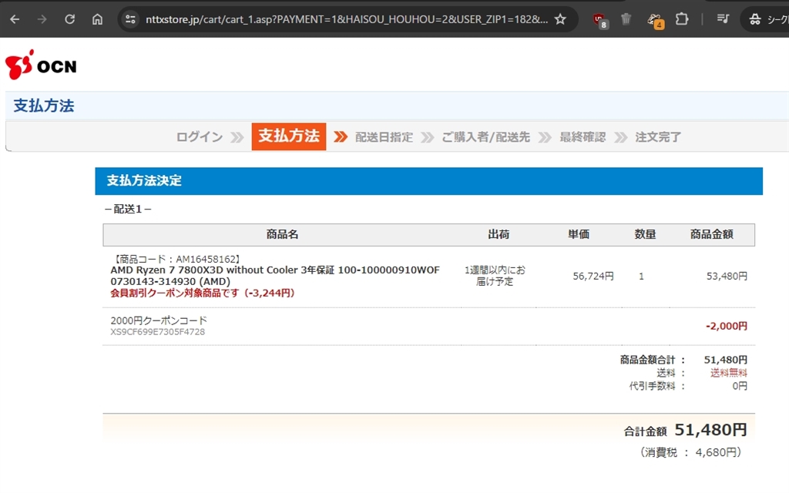Go back with the browser back arrow
The height and width of the screenshot is (493, 789).
[x=15, y=19]
